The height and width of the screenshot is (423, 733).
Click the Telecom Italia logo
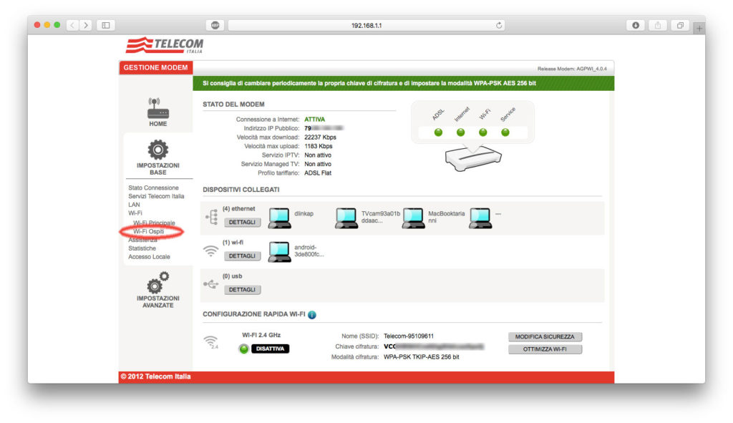(164, 45)
